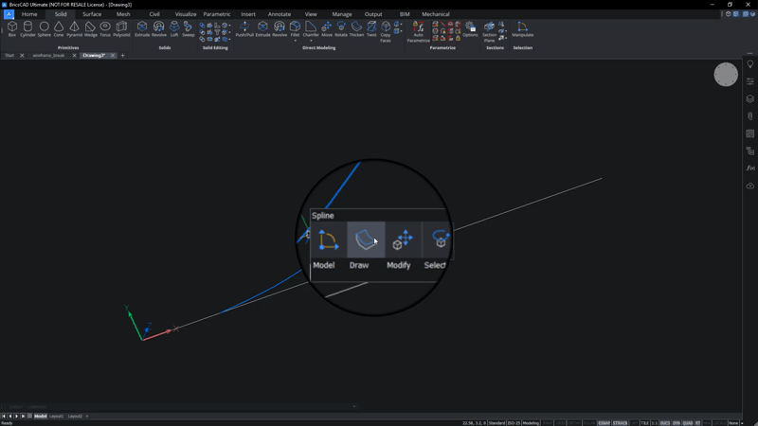This screenshot has width=758, height=426.
Task: Select the Thicken tool
Action: pos(356,28)
